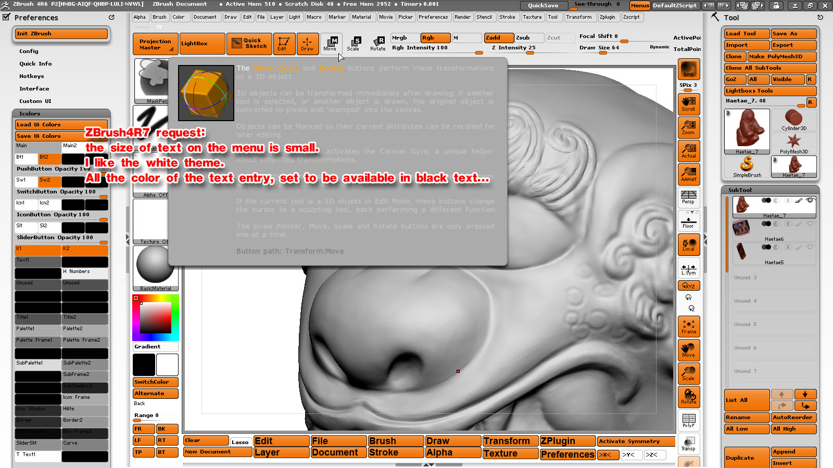833x468 pixels.
Task: Select the SimpleBrush tool icon
Action: coord(747,166)
